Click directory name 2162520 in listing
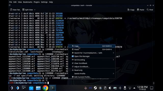This screenshot has height=91, width=163. point(60,23)
